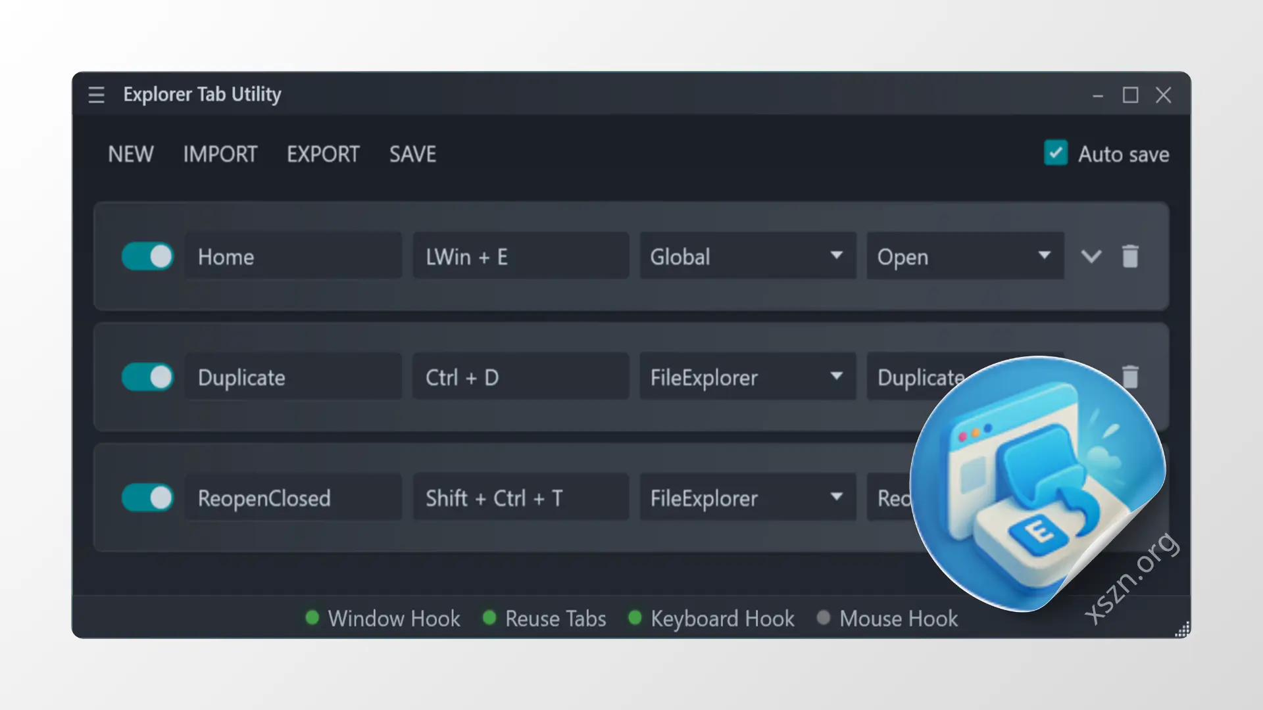
Task: Click SAVE in the toolbar
Action: pos(412,154)
